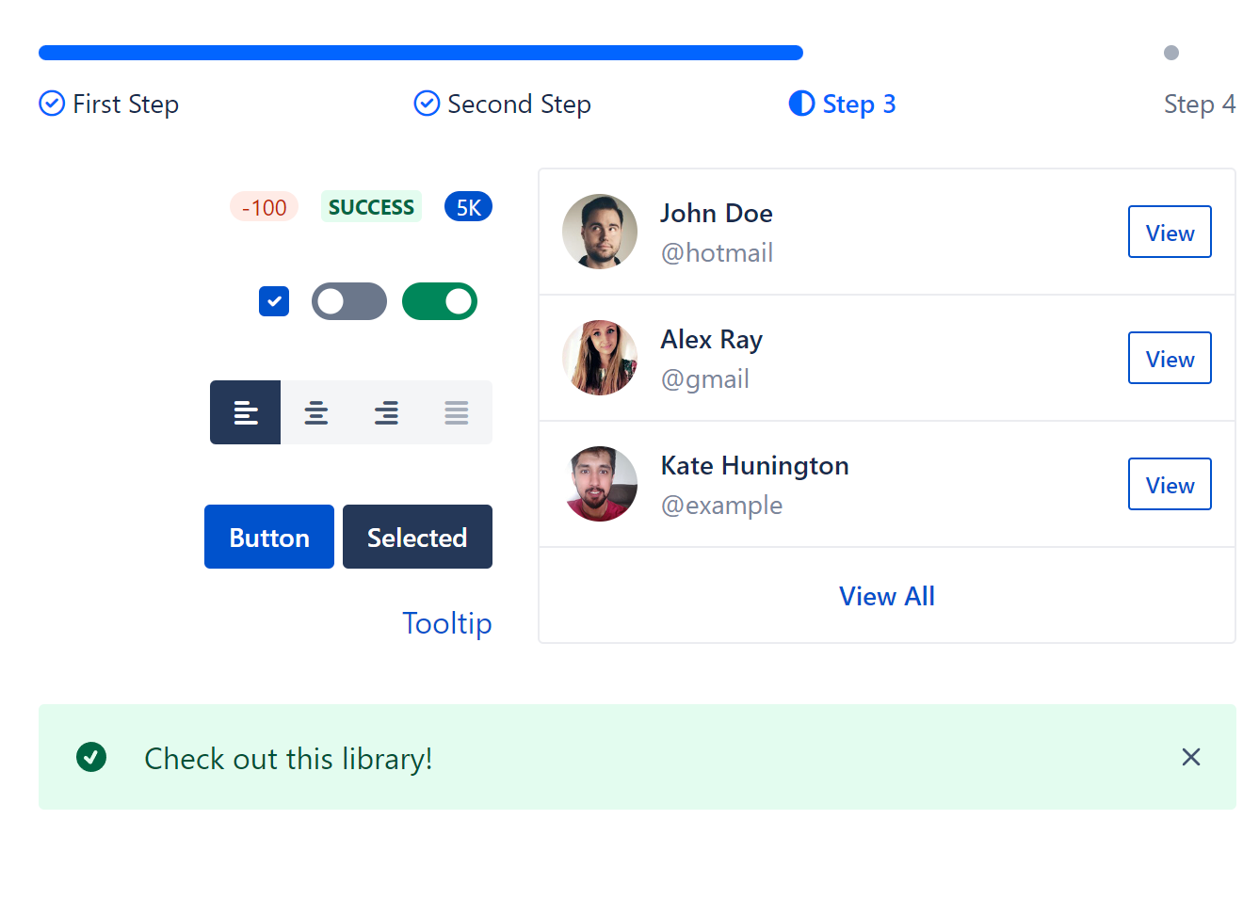Image resolution: width=1243 pixels, height=900 pixels.
Task: Uncheck the blue checkbox
Action: pos(274,300)
